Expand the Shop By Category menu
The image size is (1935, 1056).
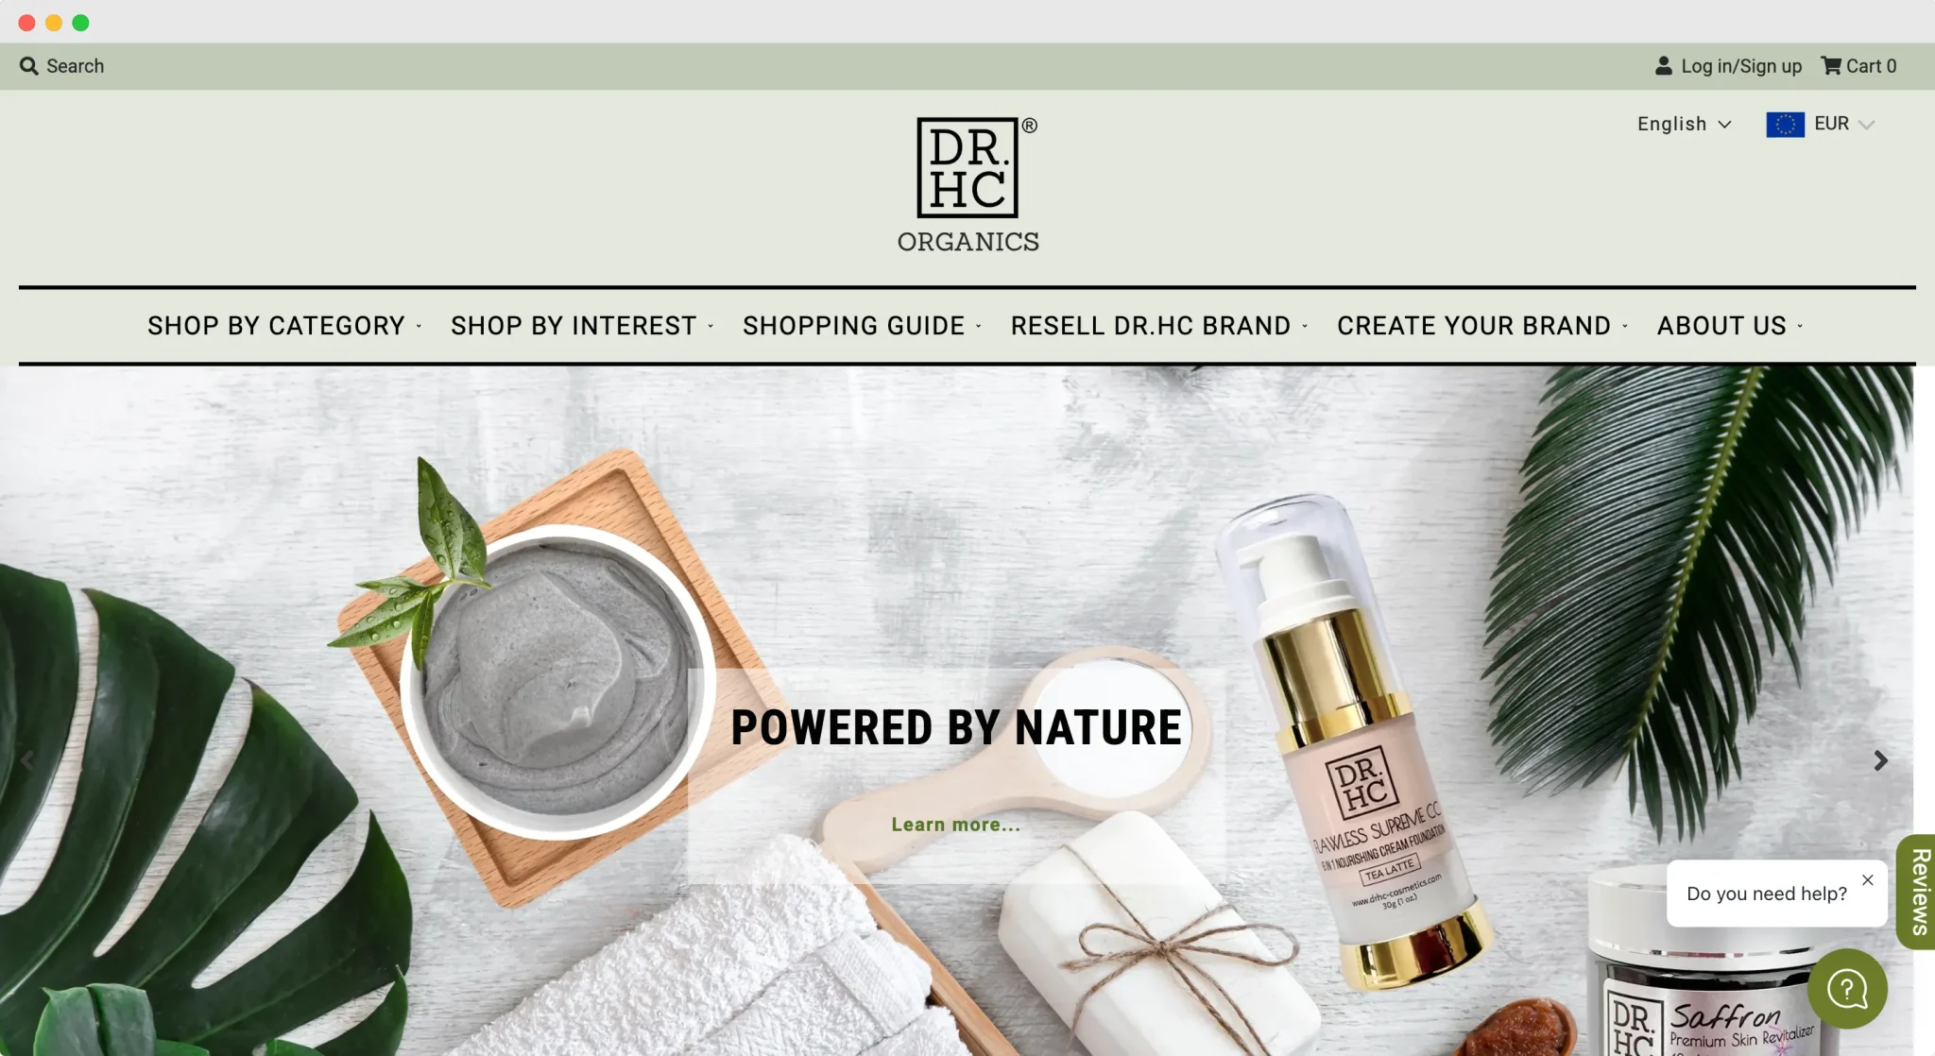coord(284,326)
